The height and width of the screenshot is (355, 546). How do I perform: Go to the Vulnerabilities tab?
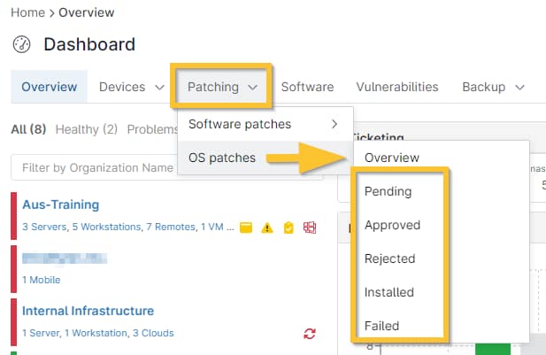[397, 87]
